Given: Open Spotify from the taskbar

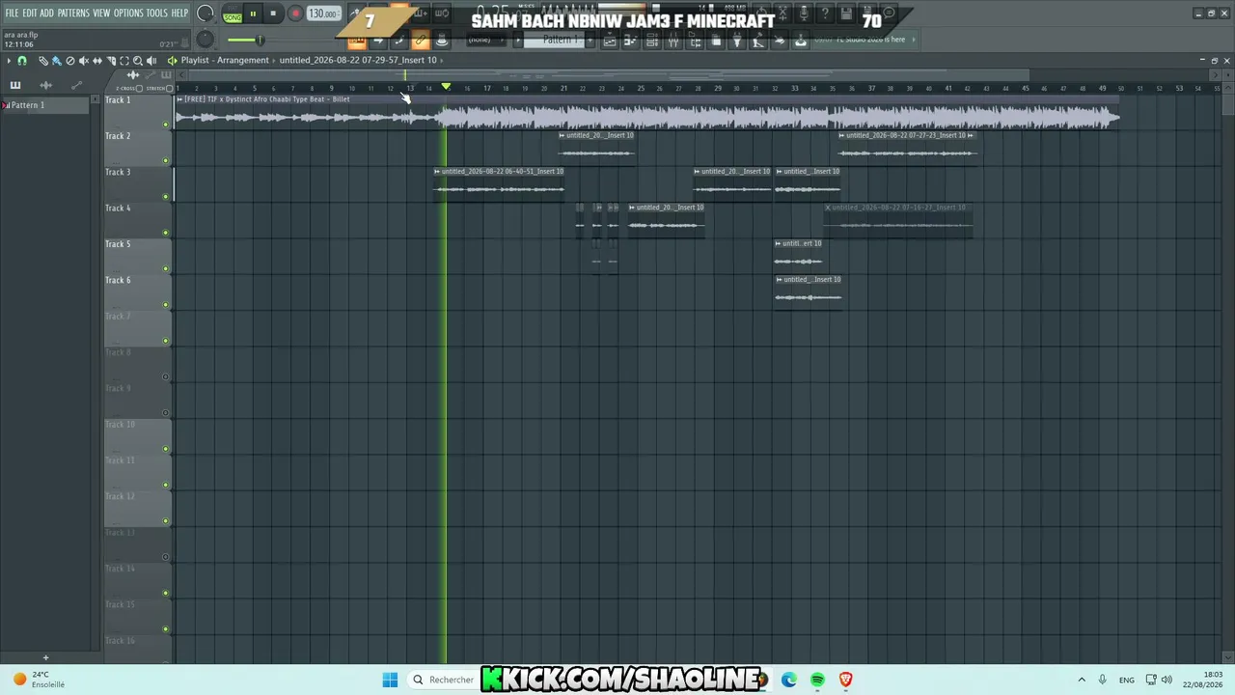Looking at the screenshot, I should [x=817, y=680].
